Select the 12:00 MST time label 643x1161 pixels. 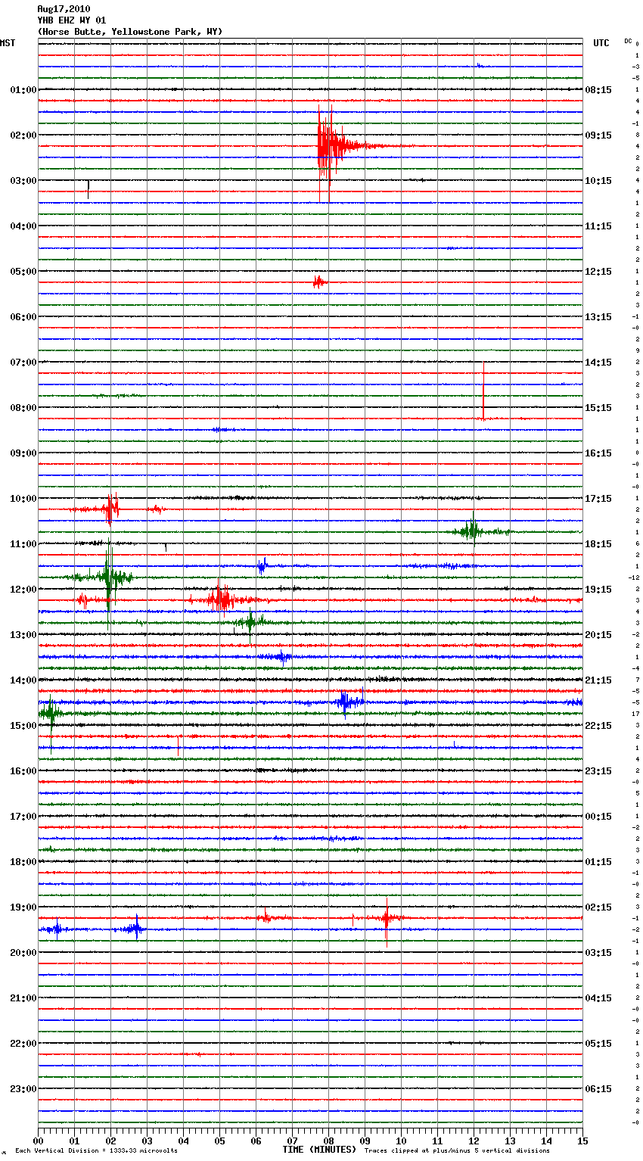click(x=23, y=590)
